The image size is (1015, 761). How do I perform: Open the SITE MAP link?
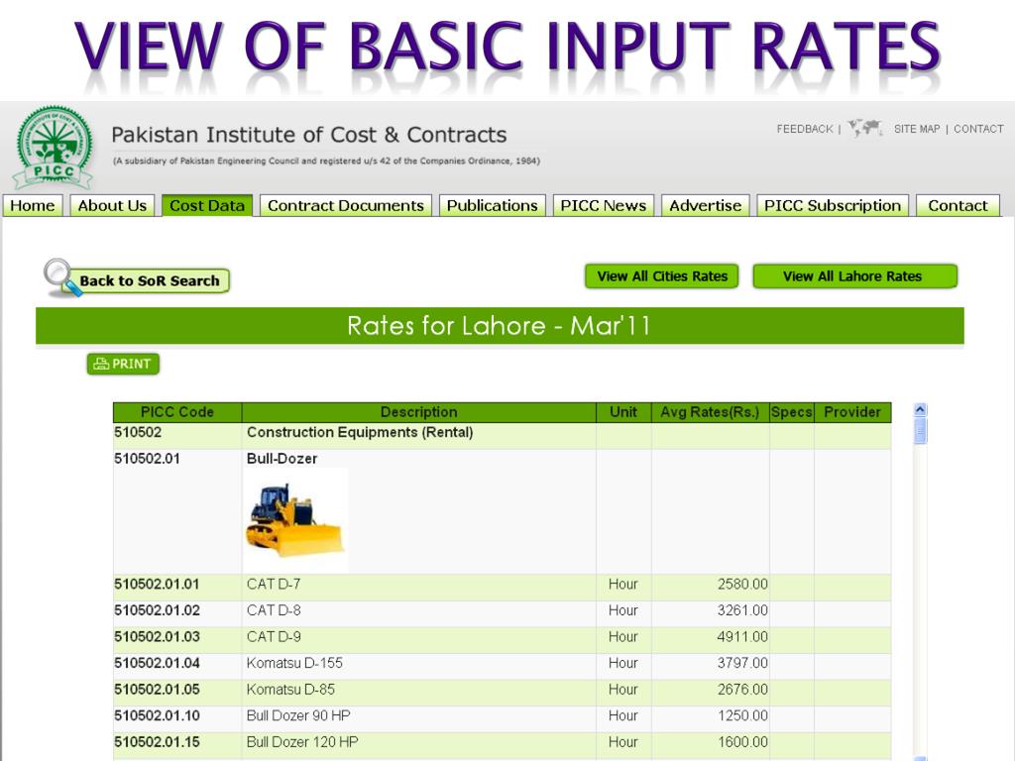(917, 129)
